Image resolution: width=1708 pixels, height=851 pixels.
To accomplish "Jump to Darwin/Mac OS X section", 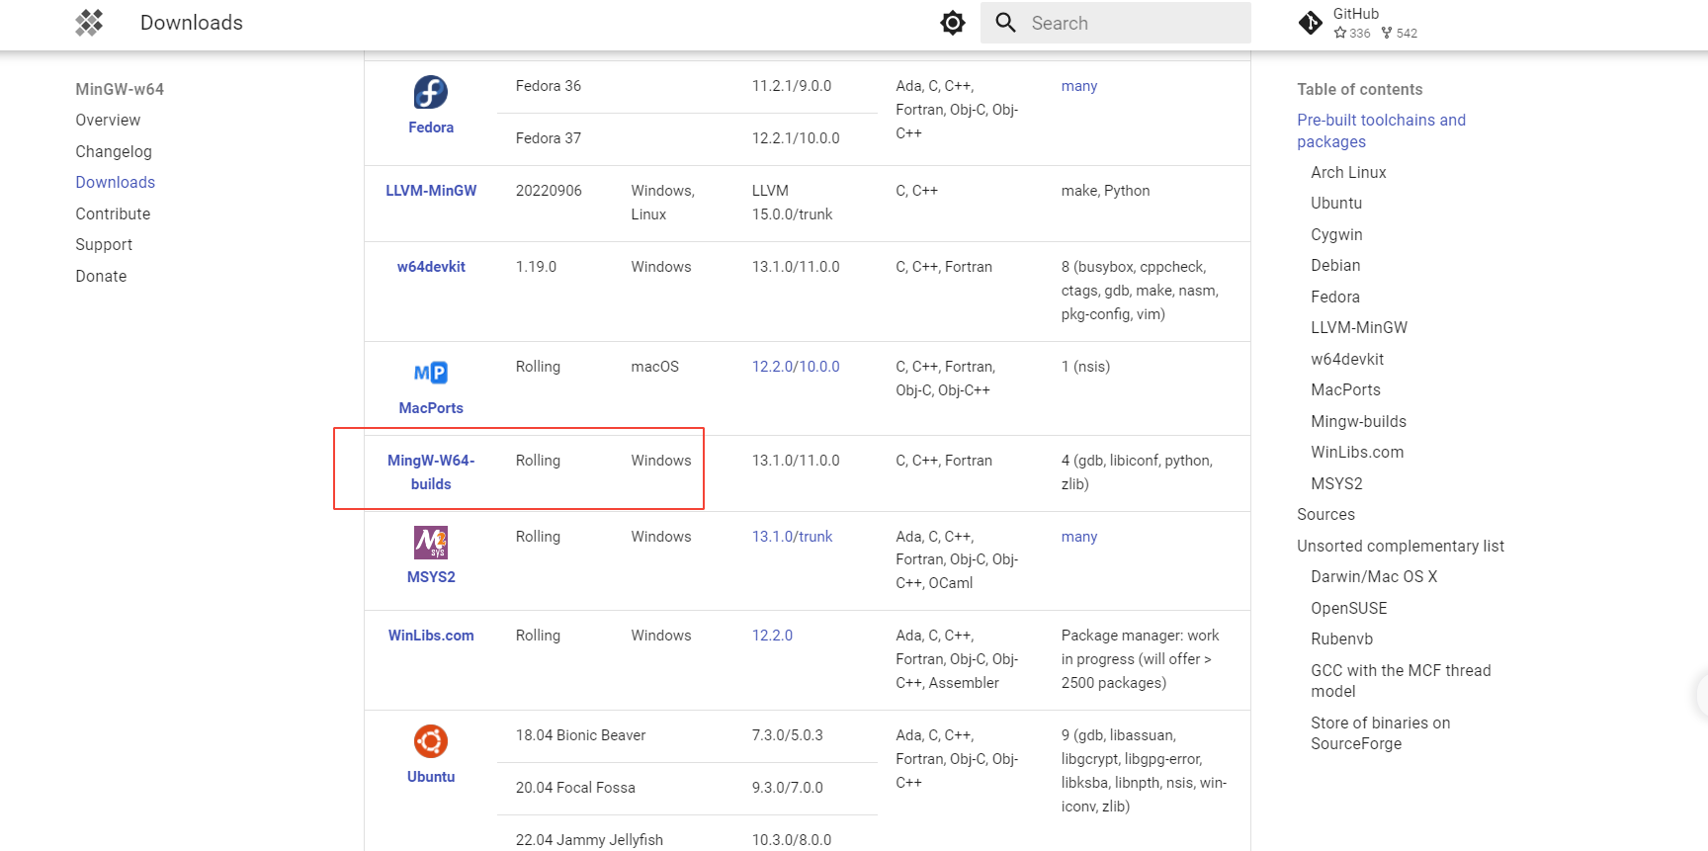I will (1374, 576).
